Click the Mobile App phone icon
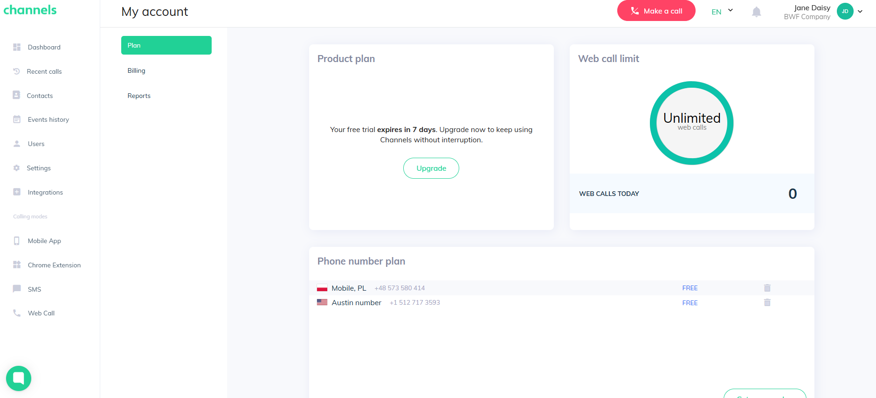The height and width of the screenshot is (398, 876). pyautogui.click(x=17, y=241)
